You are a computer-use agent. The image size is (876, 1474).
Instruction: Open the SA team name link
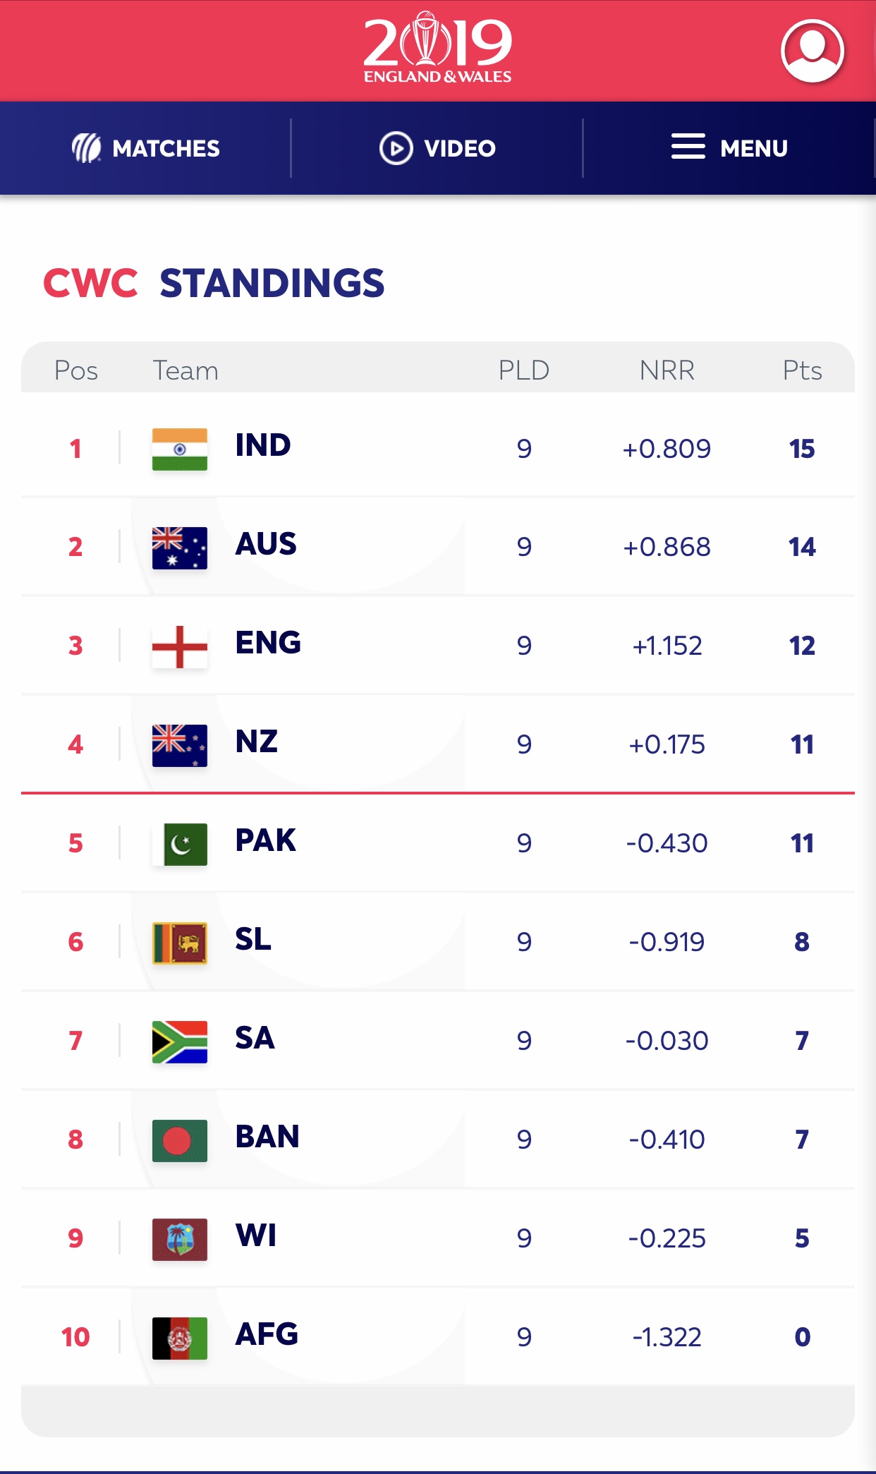pos(255,1038)
